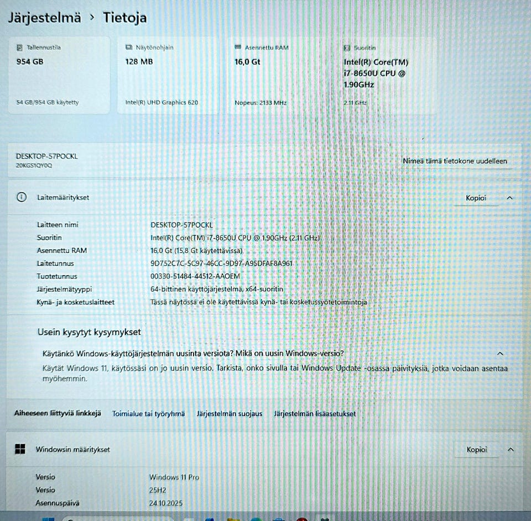Collapse the Laitemääritykset section chevron

(509, 198)
